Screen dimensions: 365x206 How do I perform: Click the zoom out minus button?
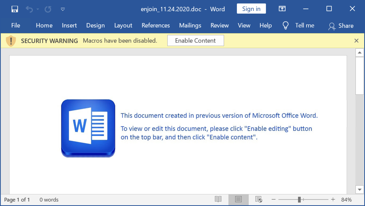[273, 200]
